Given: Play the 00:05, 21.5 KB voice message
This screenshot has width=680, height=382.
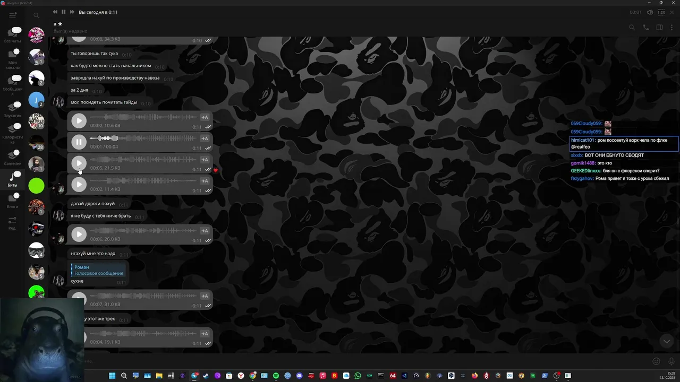Looking at the screenshot, I should [x=79, y=163].
